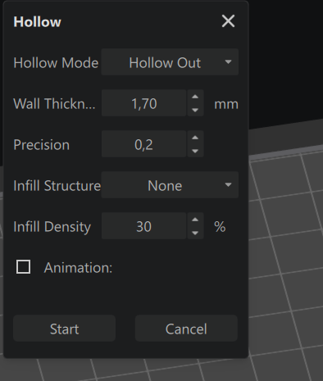
Task: Click the Infill Structure dropdown arrow
Action: [228, 185]
